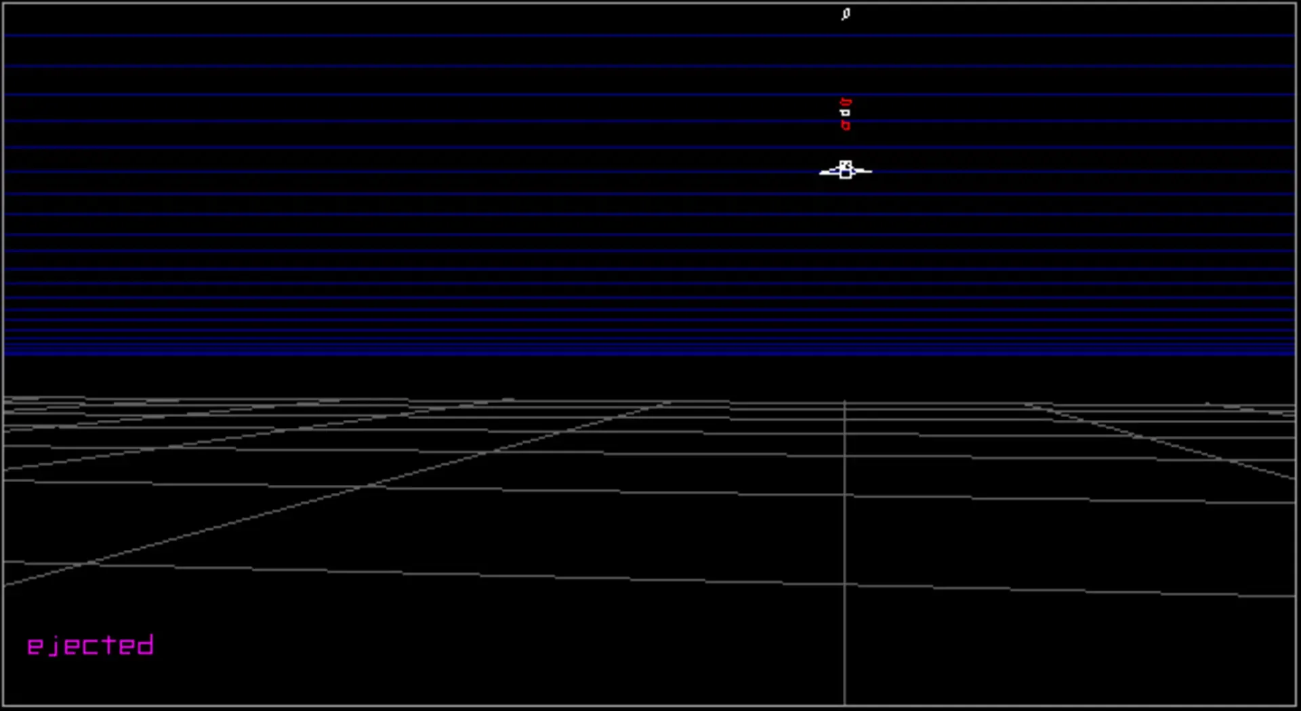Click the tiny white object at top of screen
This screenshot has height=711, width=1301.
point(846,14)
